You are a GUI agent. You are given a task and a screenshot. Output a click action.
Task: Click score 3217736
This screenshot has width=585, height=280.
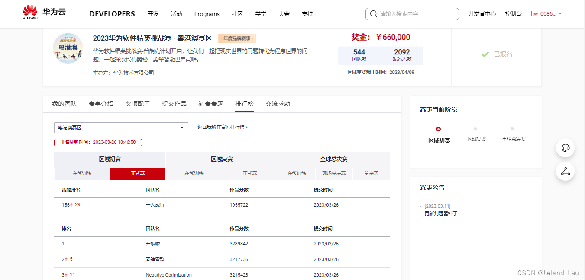pyautogui.click(x=239, y=259)
